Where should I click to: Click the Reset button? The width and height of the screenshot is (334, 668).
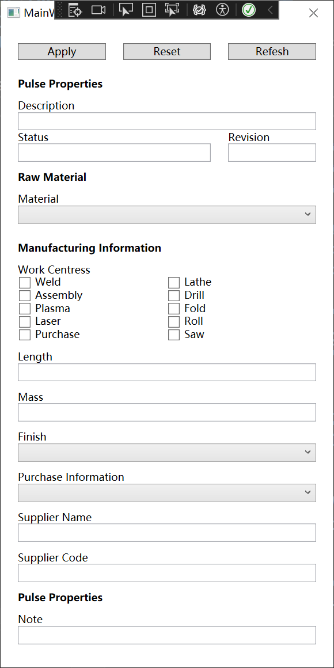click(x=167, y=52)
